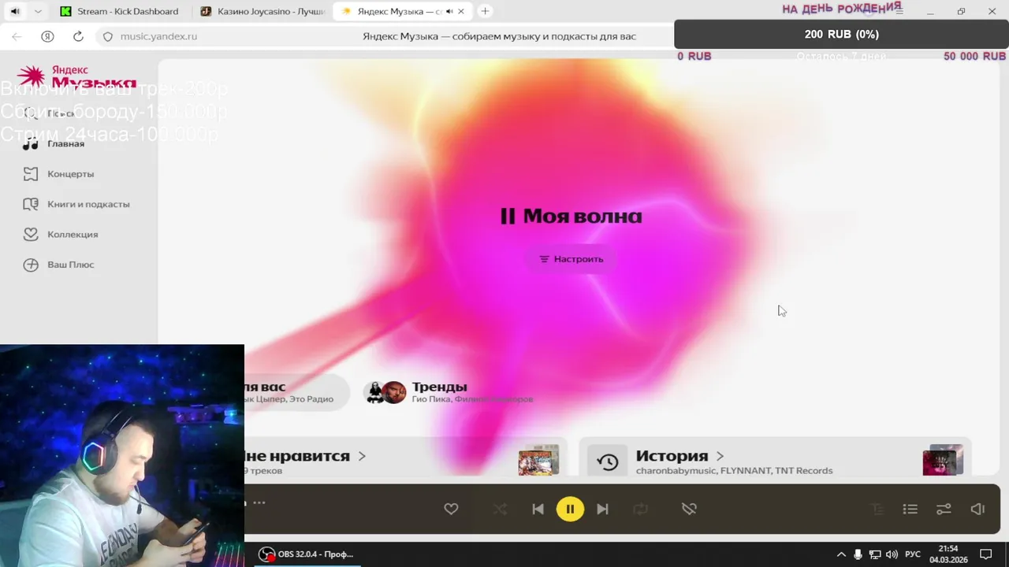Viewport: 1009px width, 567px height.
Task: Open a new browser tab
Action: [485, 11]
